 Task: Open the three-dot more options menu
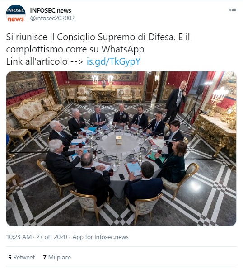(x=233, y=10)
